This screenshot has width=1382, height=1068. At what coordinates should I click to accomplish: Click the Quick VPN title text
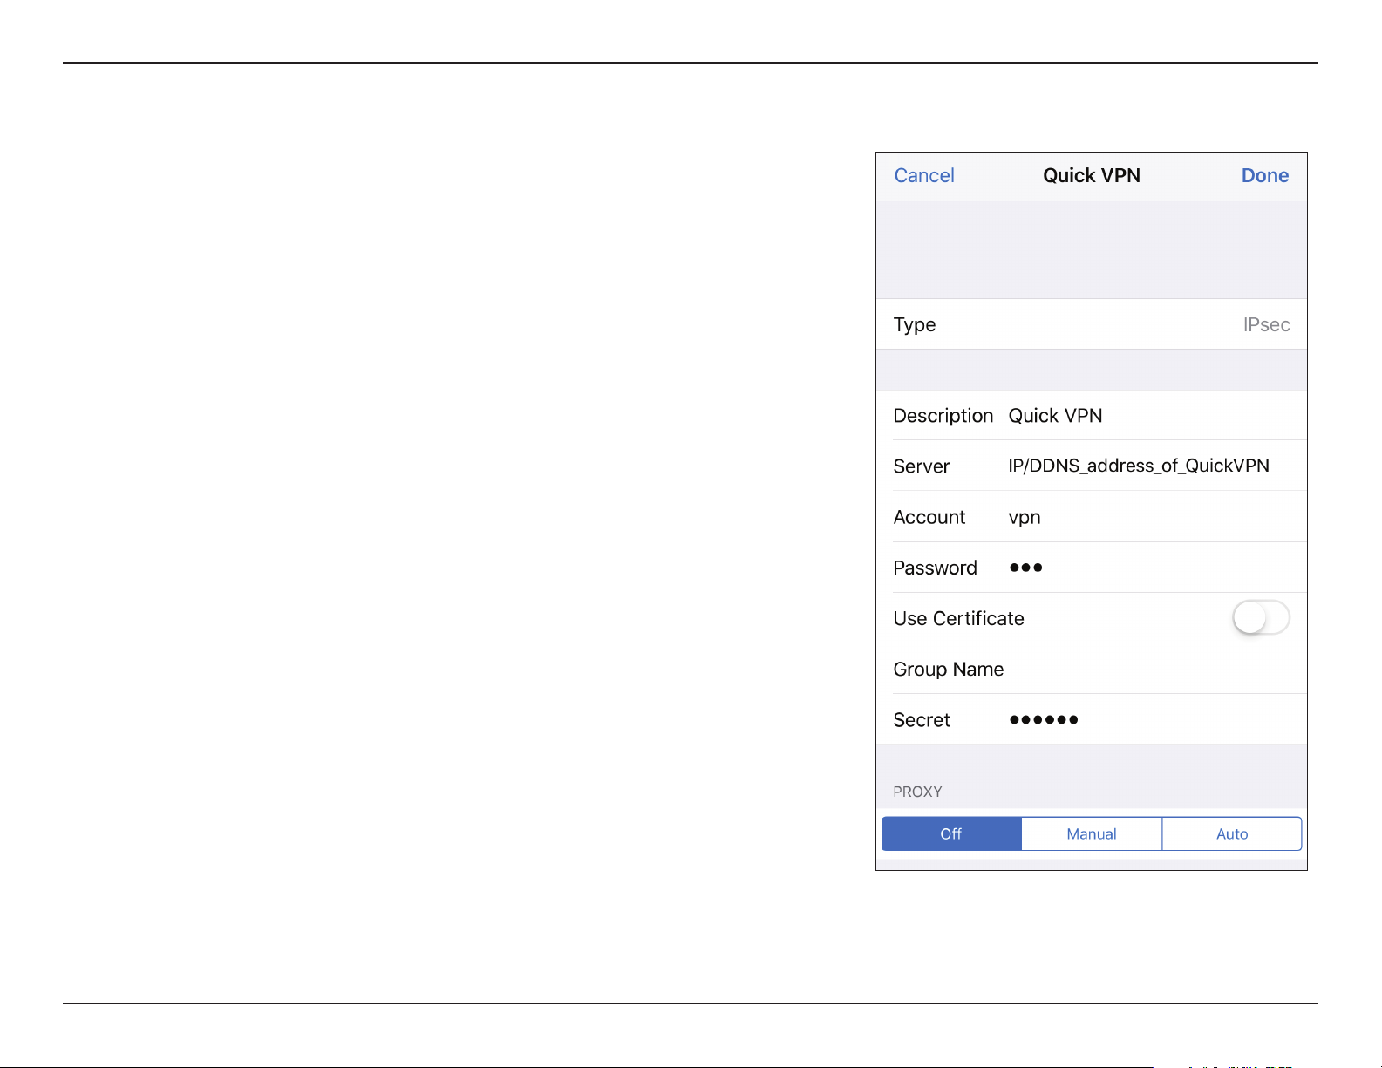coord(1092,175)
